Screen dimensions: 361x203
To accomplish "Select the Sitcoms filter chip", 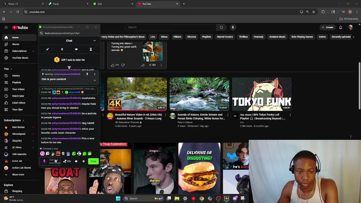I will (191, 37).
